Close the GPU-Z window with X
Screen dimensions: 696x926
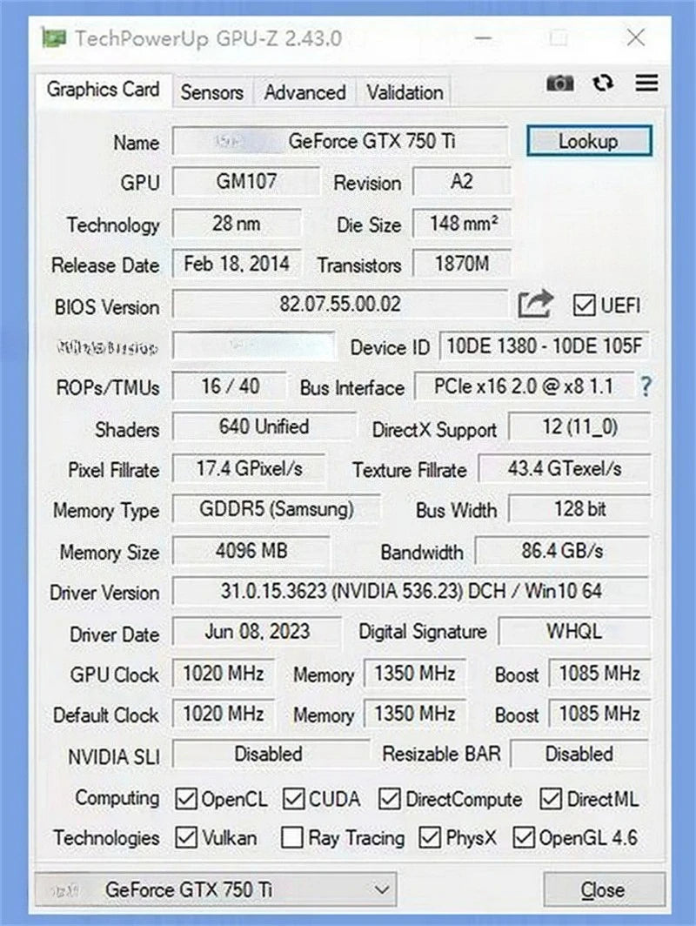pyautogui.click(x=636, y=37)
